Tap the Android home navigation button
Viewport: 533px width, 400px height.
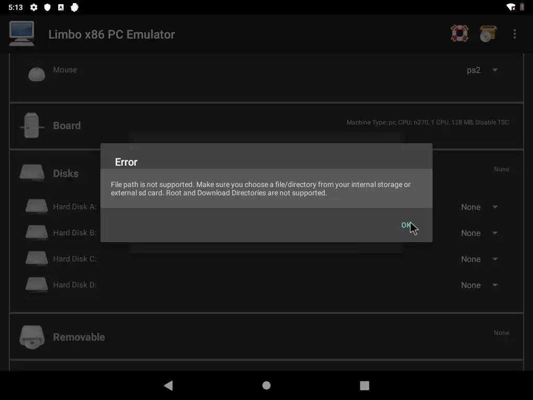point(266,385)
